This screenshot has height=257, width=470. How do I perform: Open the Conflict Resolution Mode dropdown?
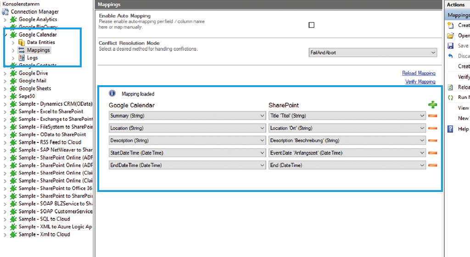coord(433,53)
